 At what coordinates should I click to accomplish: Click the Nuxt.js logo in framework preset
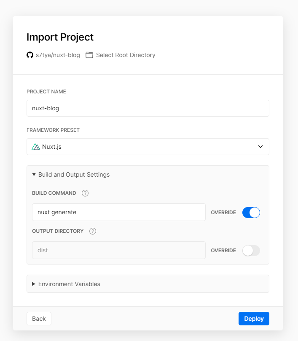pyautogui.click(x=36, y=147)
